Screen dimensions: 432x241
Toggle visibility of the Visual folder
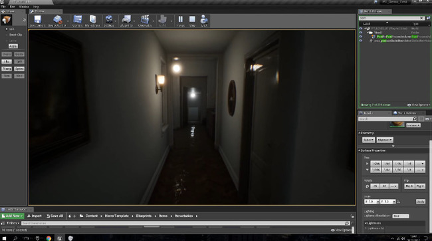pyautogui.click(x=361, y=33)
